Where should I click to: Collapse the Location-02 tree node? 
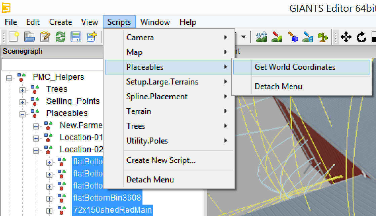[x=36, y=151]
